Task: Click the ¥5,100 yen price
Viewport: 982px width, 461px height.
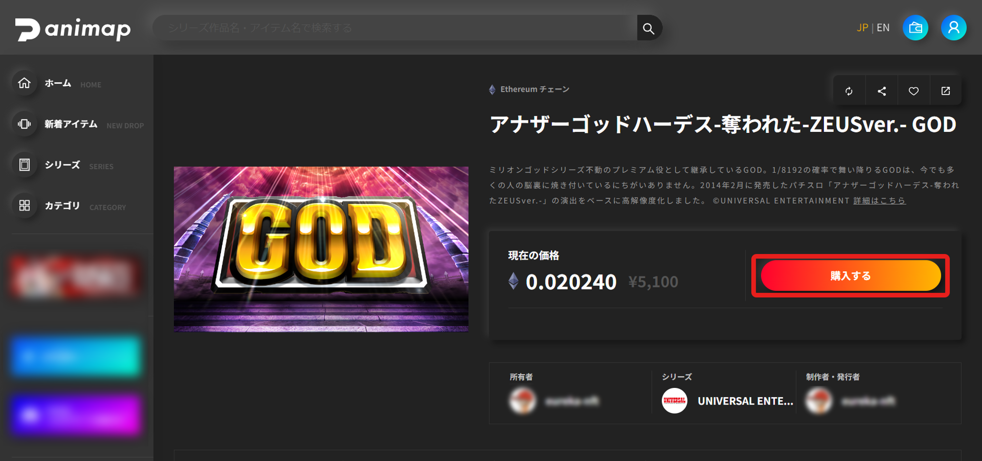Action: 654,282
